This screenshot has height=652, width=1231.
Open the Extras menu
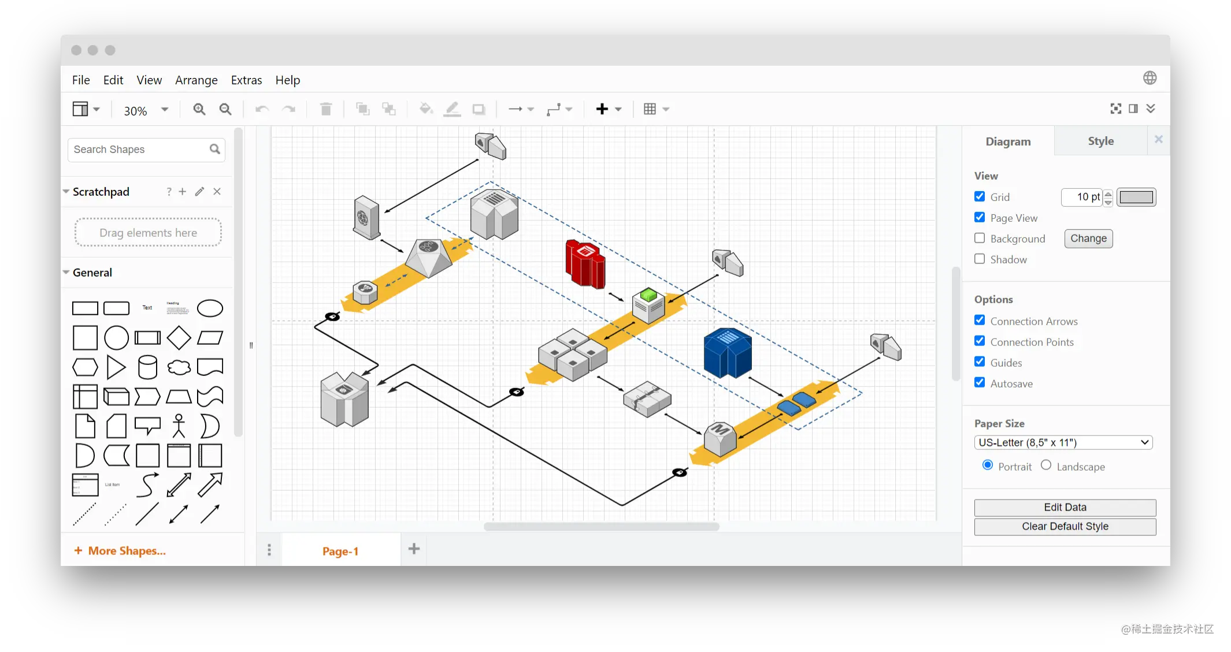[246, 80]
